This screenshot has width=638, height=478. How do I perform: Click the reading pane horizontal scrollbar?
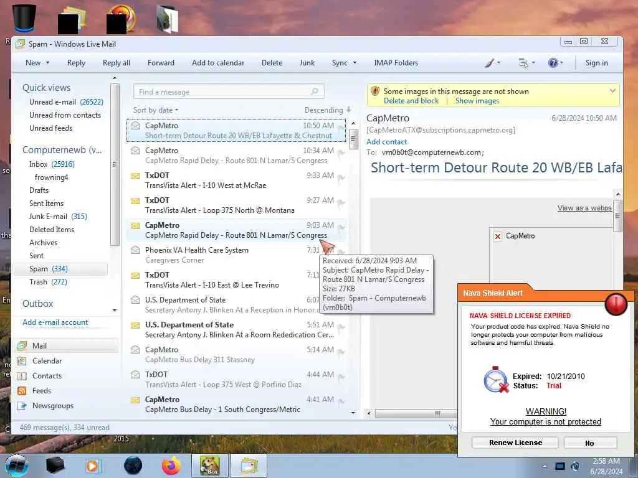[416, 413]
